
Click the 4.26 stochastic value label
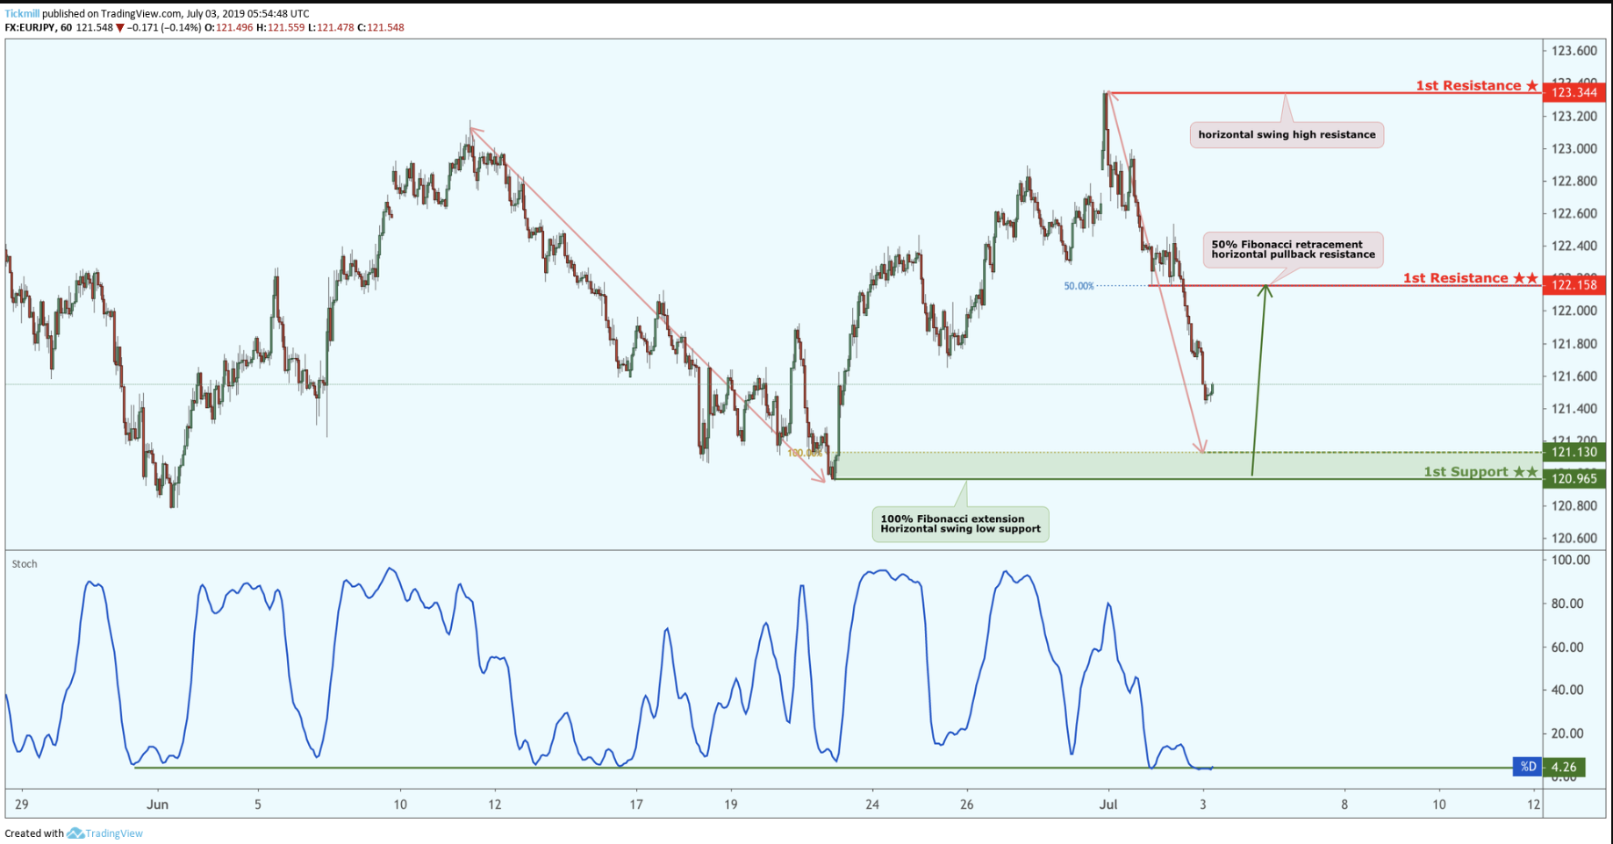1565,767
